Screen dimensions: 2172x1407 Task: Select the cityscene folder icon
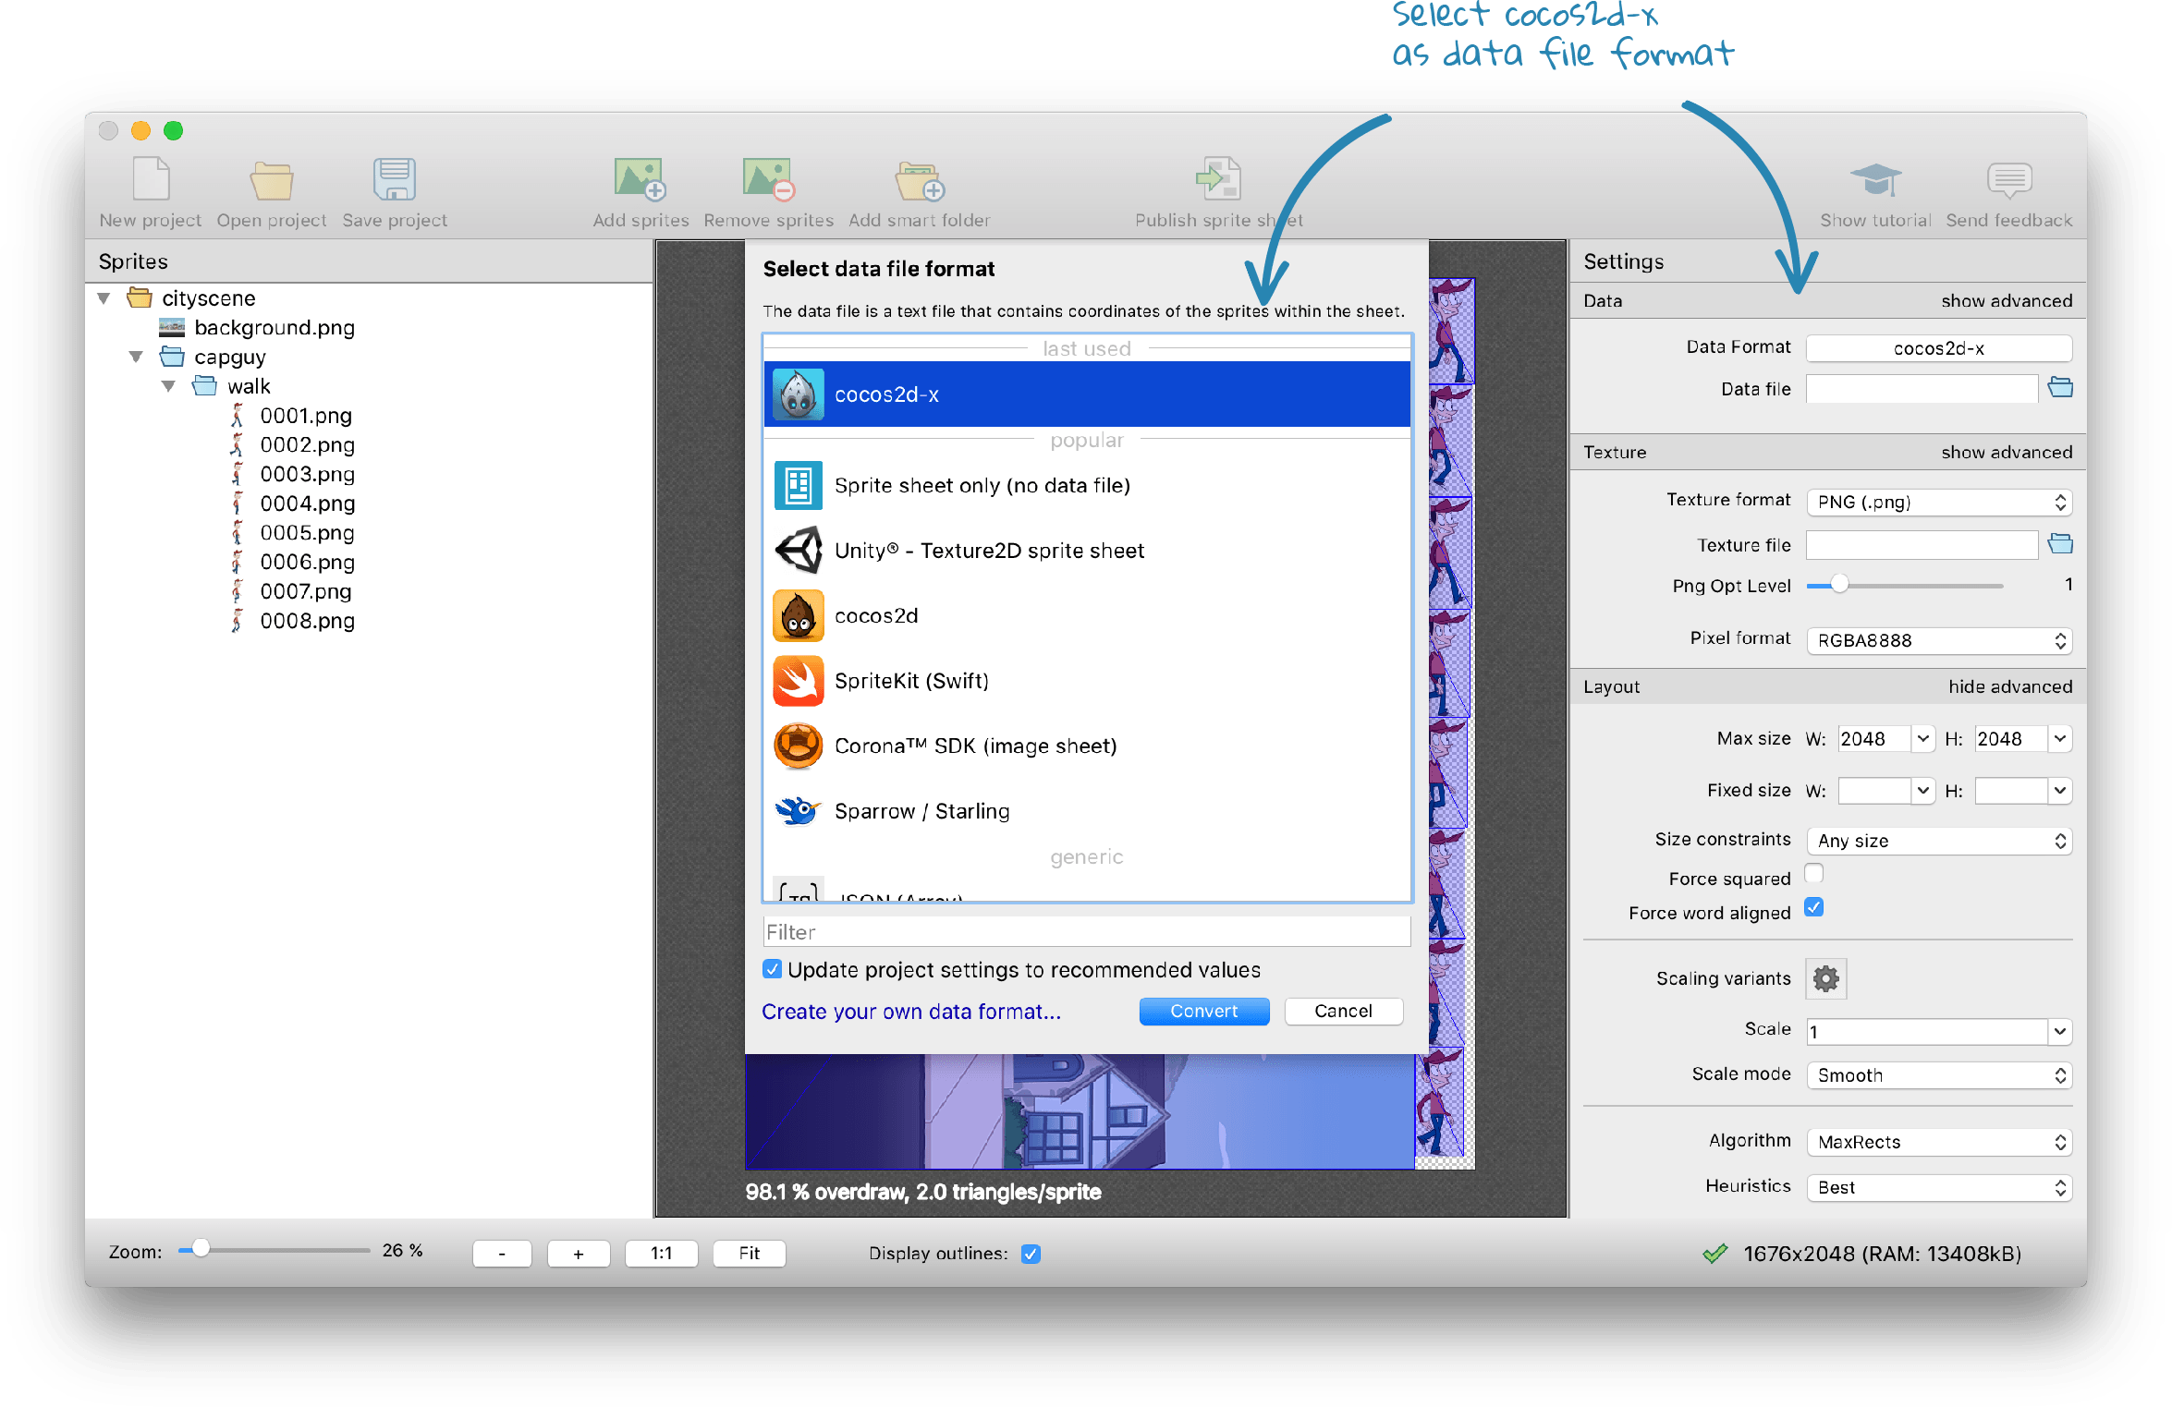point(140,297)
